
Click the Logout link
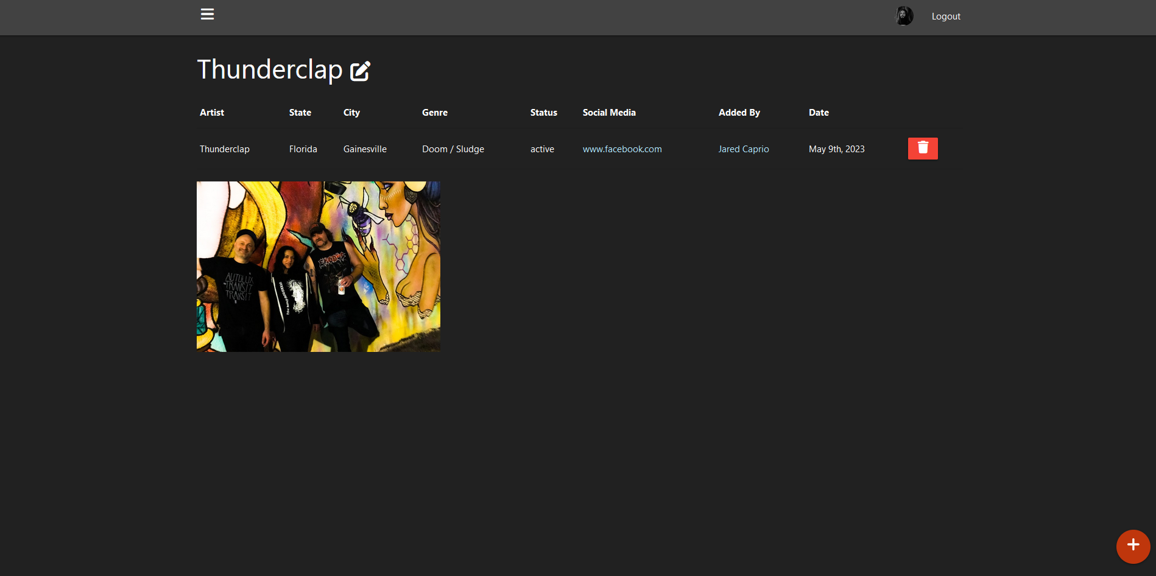(x=946, y=16)
